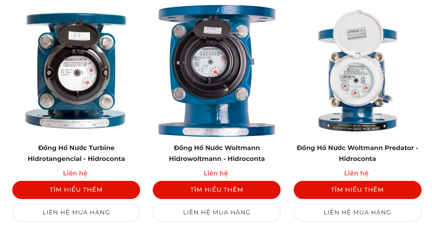
Task: Open the Hidrowoltmann water meter product image
Action: (x=217, y=71)
